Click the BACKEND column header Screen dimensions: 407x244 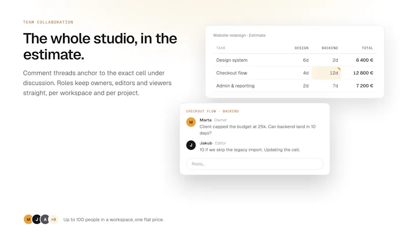tap(330, 48)
